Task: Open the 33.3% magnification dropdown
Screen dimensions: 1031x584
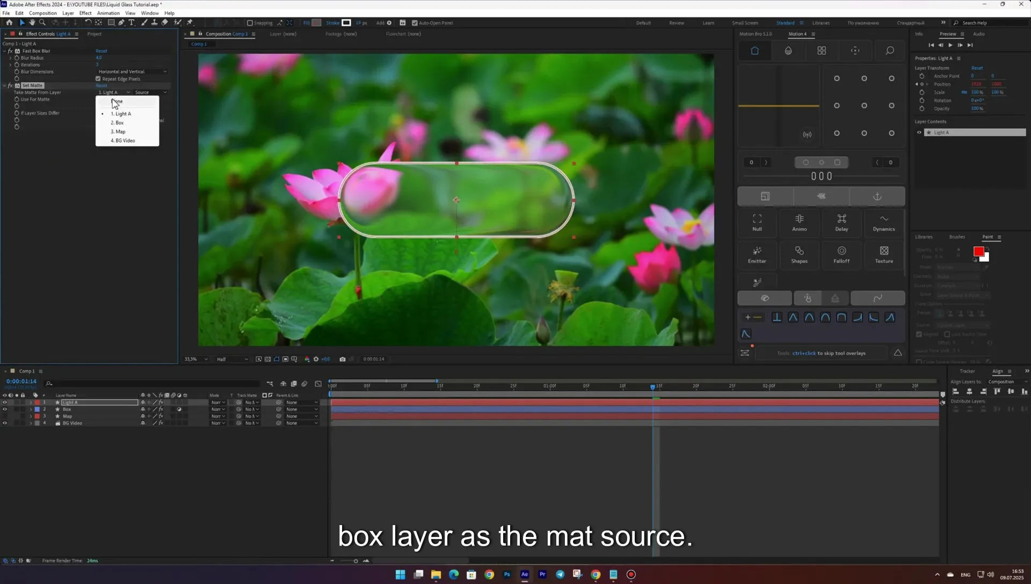Action: point(195,359)
